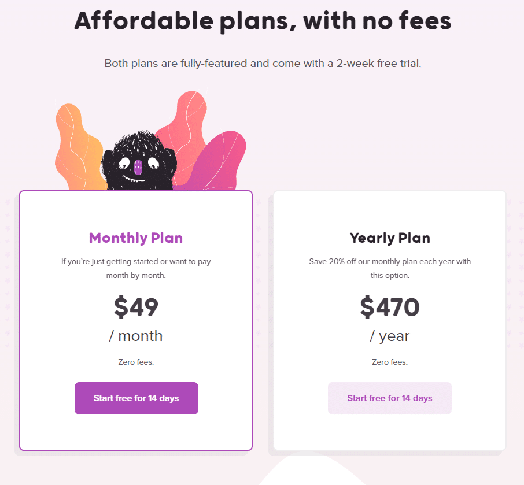The width and height of the screenshot is (524, 485).
Task: Click "Zero fees." under the Yearly Plan
Action: tap(390, 362)
